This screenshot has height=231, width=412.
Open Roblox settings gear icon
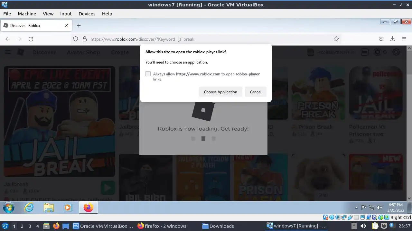[x=396, y=52]
